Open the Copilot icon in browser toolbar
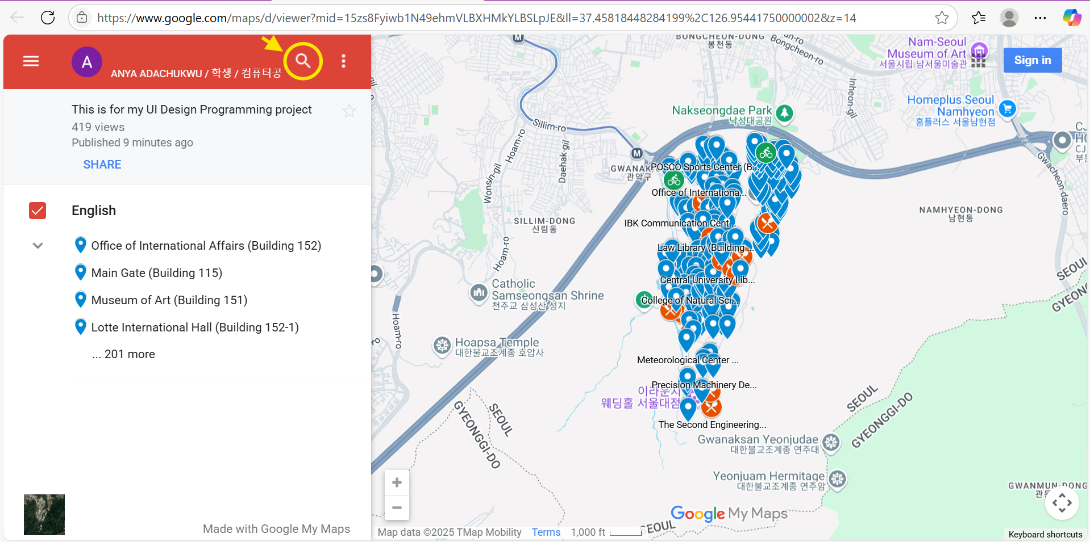1090x542 pixels. coord(1071,18)
